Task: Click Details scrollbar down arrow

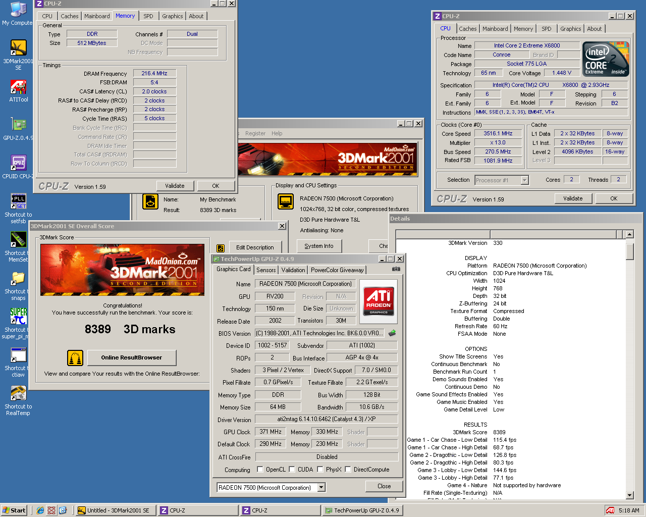Action: [x=629, y=495]
